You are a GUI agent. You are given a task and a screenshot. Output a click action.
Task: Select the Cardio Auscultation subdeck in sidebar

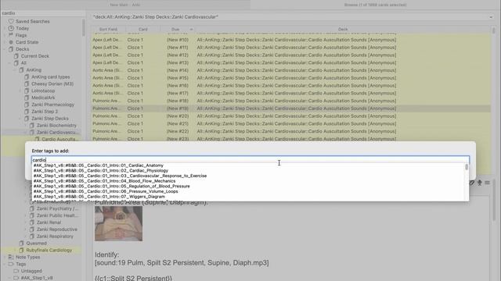pyautogui.click(x=59, y=139)
